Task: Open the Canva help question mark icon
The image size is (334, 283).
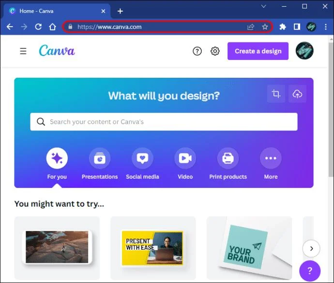Action: [x=197, y=51]
